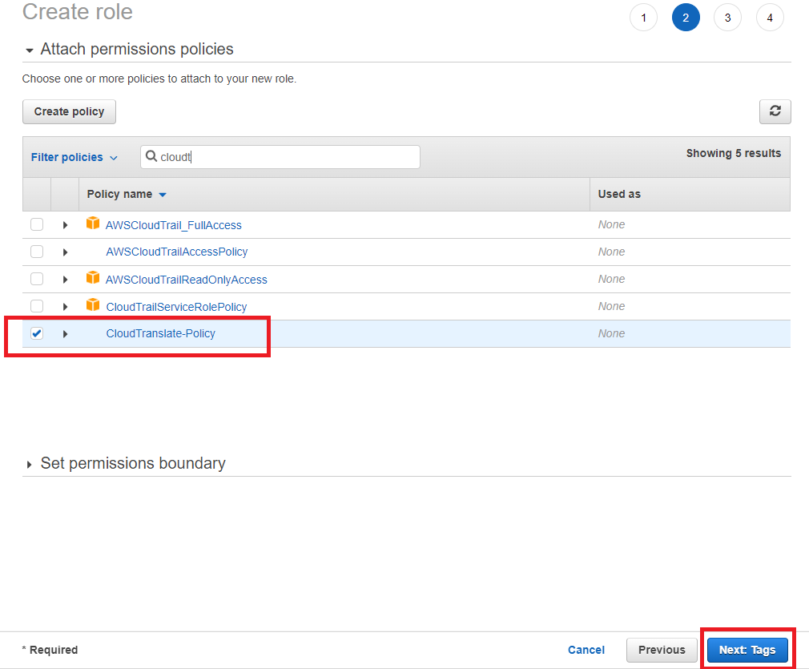Jump to wizard step 3
Screen dimensions: 809x669
click(727, 18)
